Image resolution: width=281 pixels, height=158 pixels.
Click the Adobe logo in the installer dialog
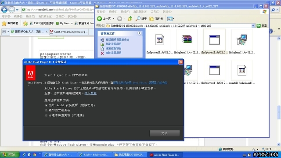pyautogui.click(x=30, y=73)
